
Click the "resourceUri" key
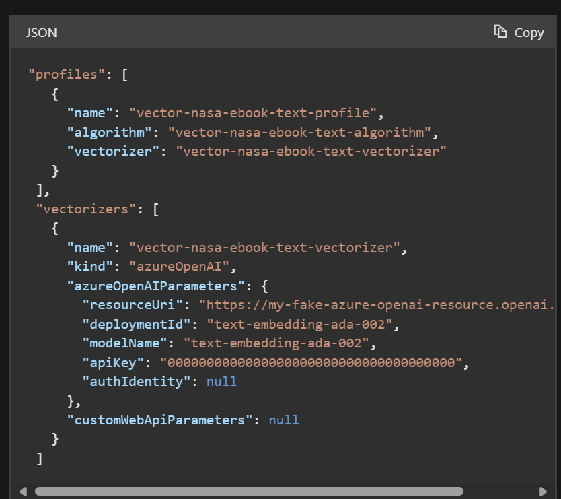pyautogui.click(x=133, y=305)
